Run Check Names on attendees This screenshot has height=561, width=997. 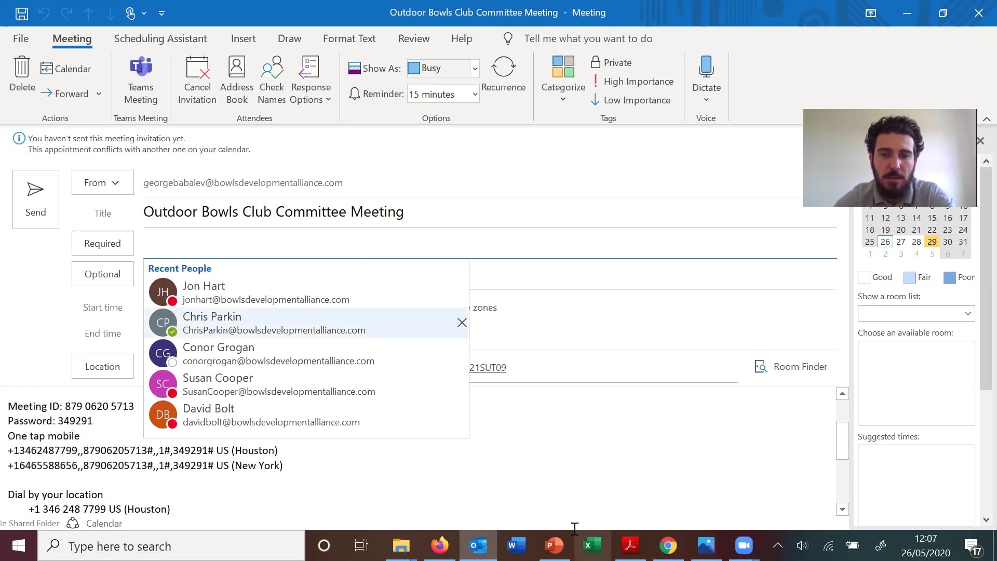(272, 81)
